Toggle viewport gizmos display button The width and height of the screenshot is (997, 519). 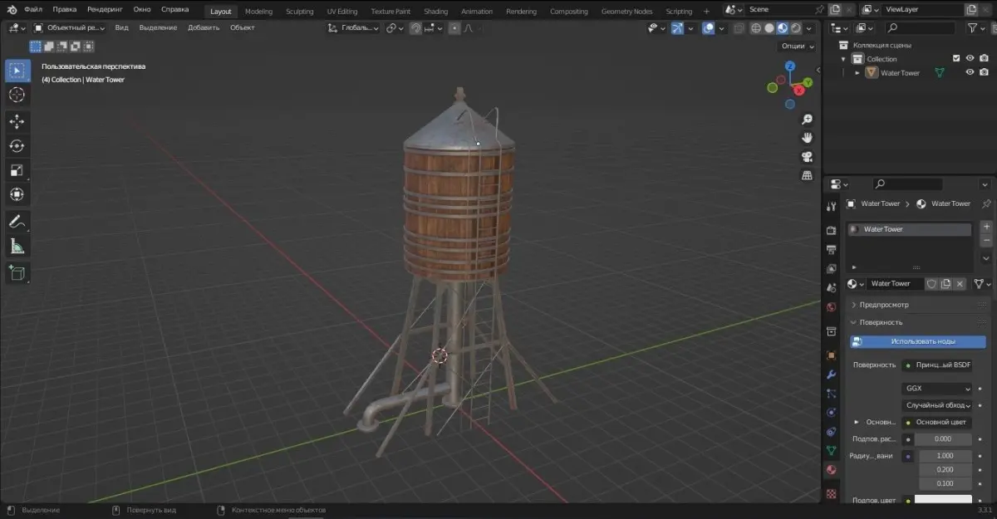679,27
